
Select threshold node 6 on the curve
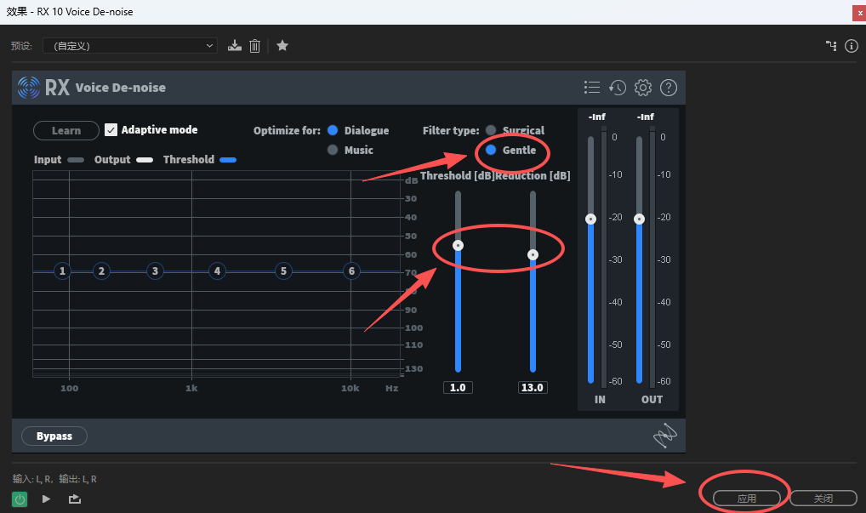point(352,271)
